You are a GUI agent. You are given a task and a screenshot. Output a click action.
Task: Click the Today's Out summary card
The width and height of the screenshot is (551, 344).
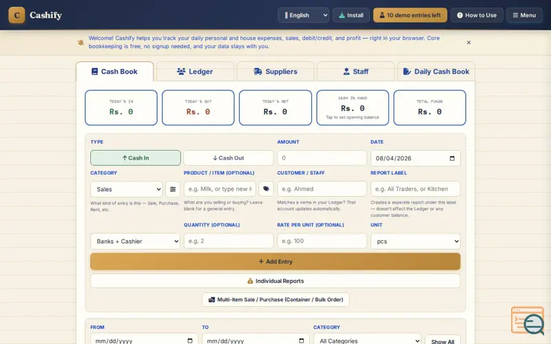198,108
